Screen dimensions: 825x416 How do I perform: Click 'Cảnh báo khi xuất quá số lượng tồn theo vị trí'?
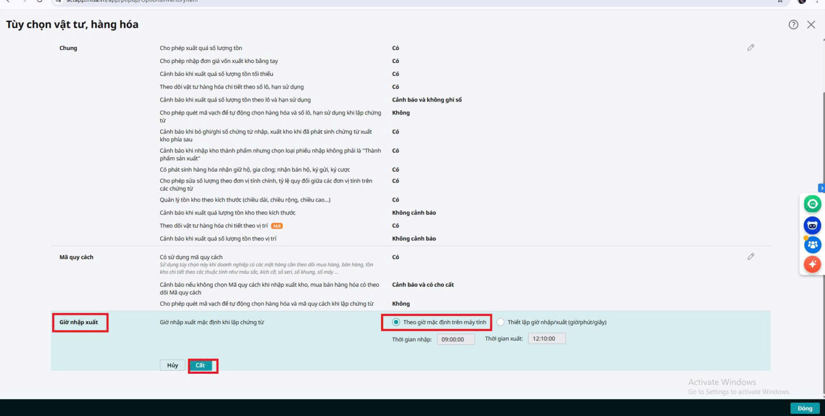[218, 239]
